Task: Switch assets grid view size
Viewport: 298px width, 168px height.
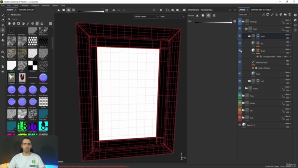Action: (50, 24)
